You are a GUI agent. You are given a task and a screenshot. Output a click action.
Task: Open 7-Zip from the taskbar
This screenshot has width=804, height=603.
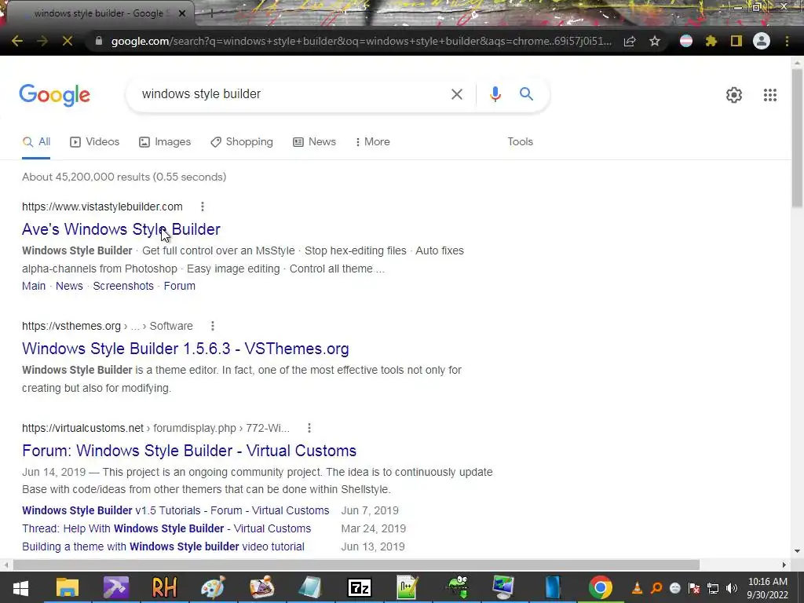(x=360, y=587)
